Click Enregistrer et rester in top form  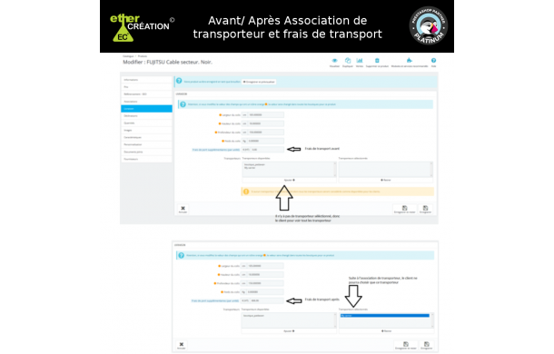pyautogui.click(x=404, y=209)
